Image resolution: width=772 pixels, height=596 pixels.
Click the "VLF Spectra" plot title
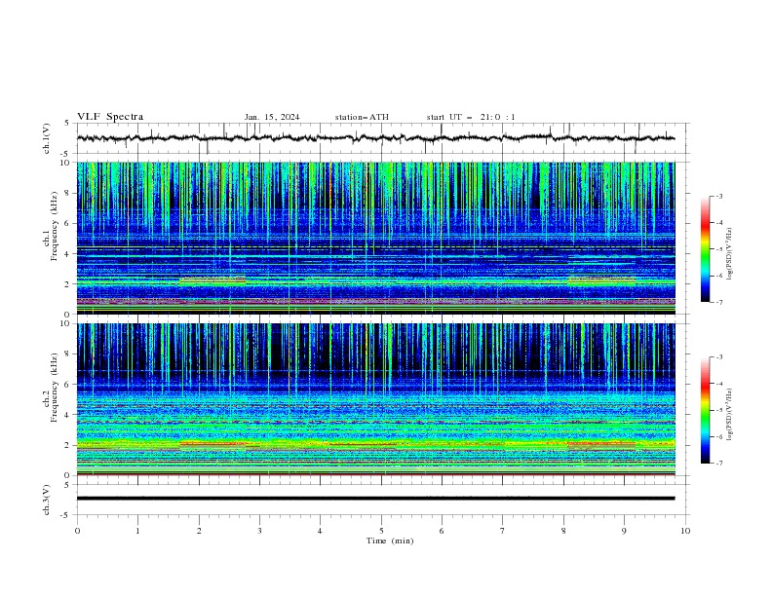(x=110, y=117)
